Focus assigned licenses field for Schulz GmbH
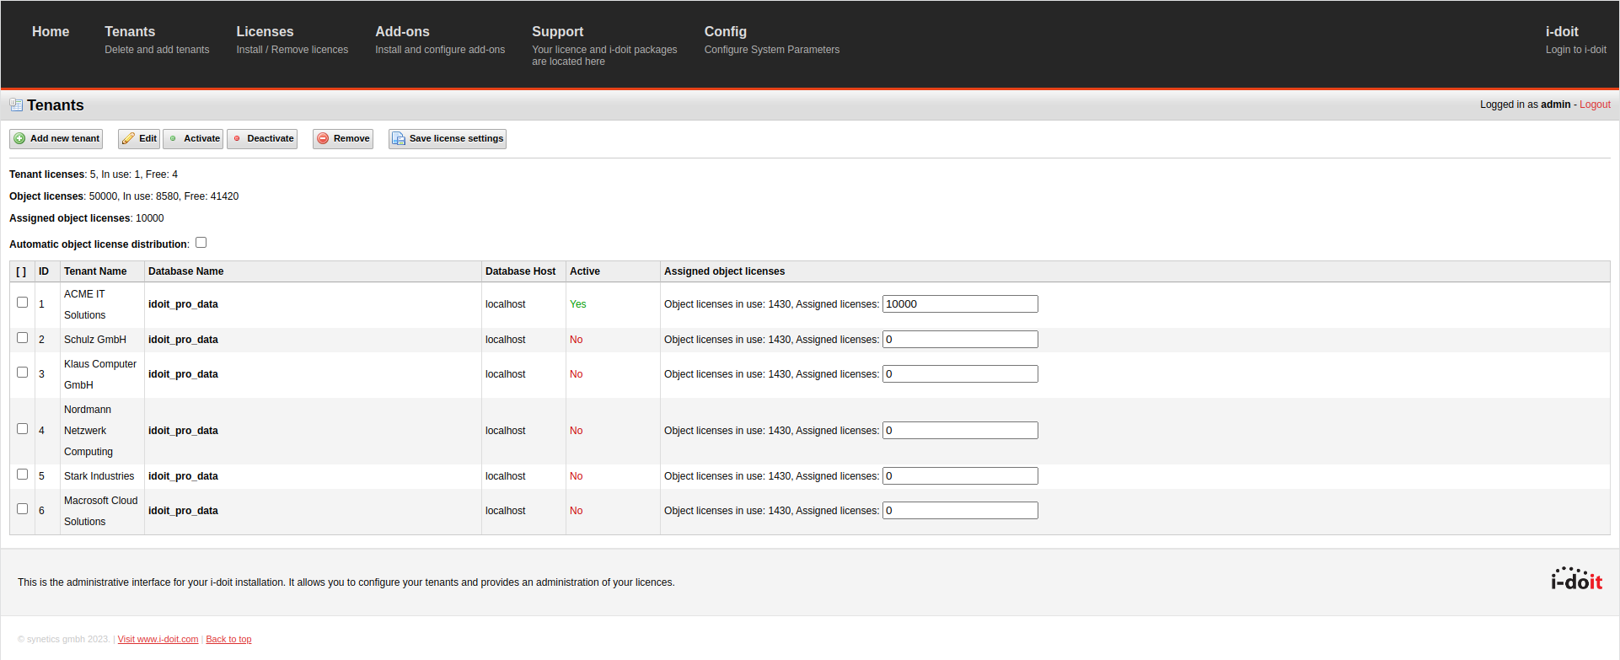This screenshot has width=1620, height=660. [959, 340]
